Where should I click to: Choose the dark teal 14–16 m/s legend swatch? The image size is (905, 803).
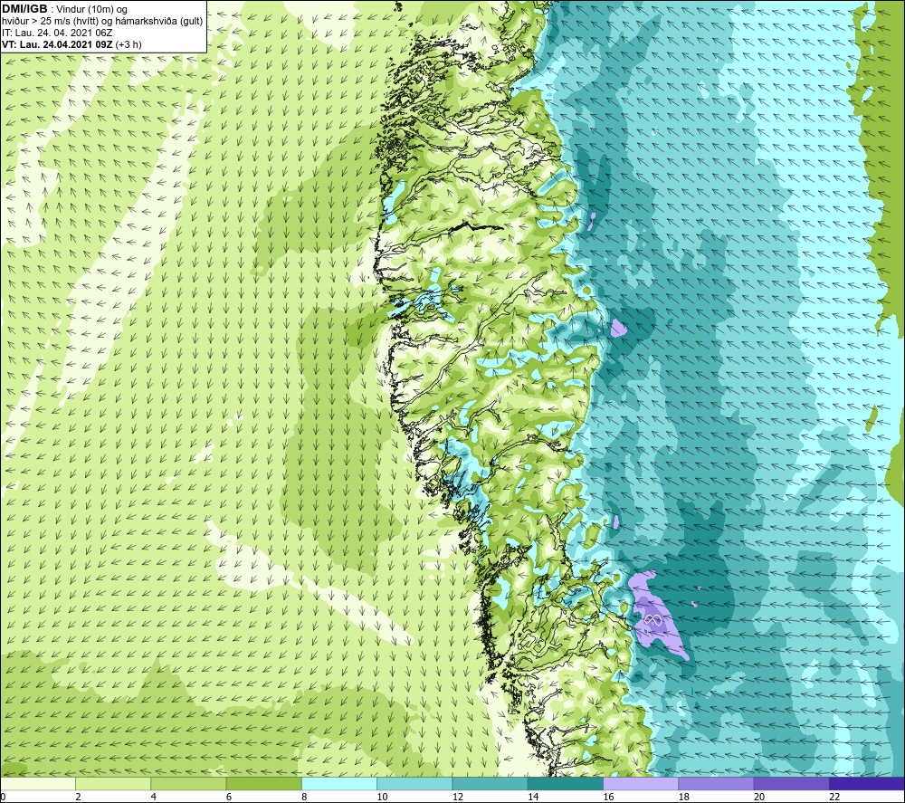[x=566, y=784]
